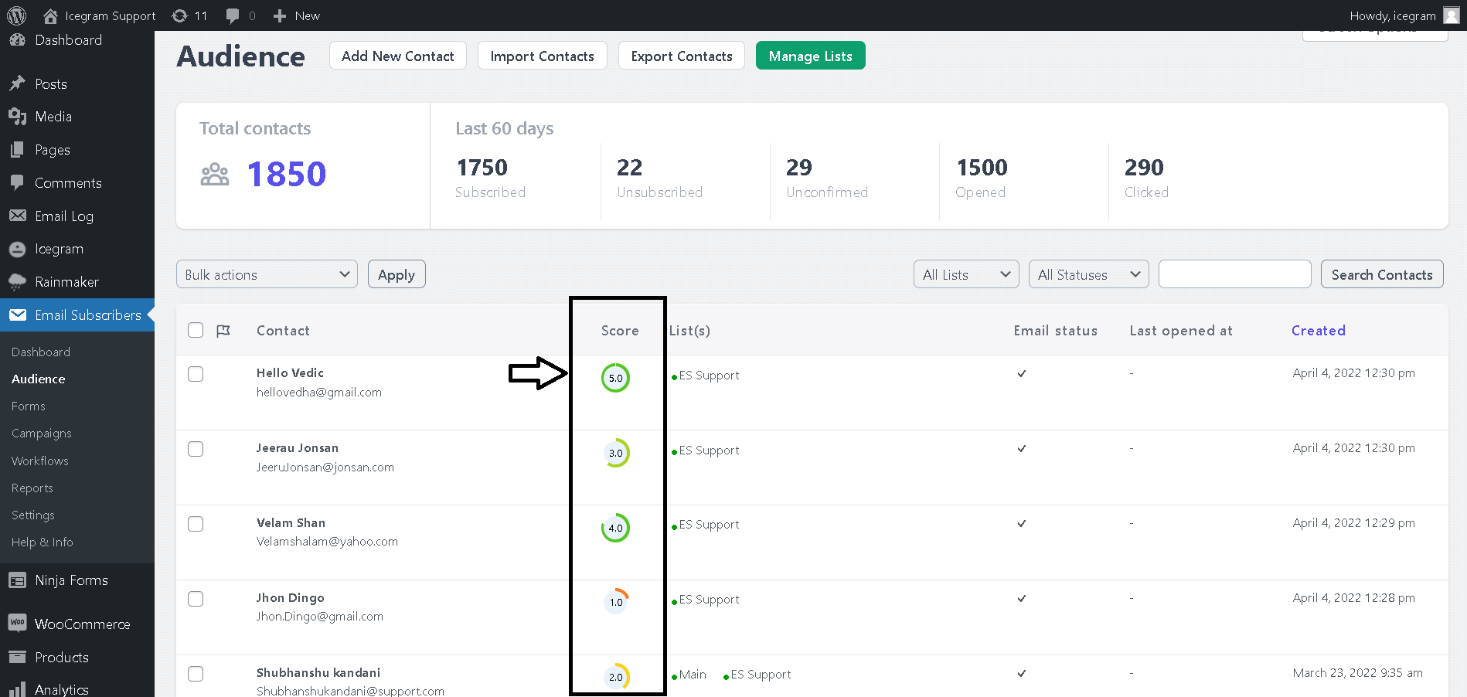Click the updates icon showing 11
Image resolution: width=1467 pixels, height=697 pixels.
(x=179, y=15)
